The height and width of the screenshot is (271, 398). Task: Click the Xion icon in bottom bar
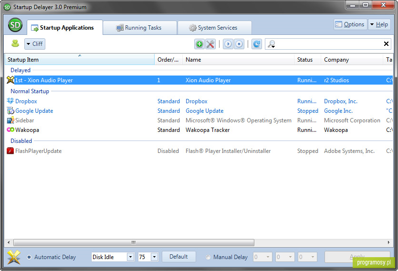pyautogui.click(x=14, y=257)
